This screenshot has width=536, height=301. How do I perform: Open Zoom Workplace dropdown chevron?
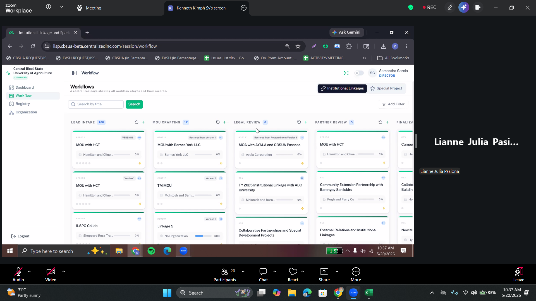[62, 7]
